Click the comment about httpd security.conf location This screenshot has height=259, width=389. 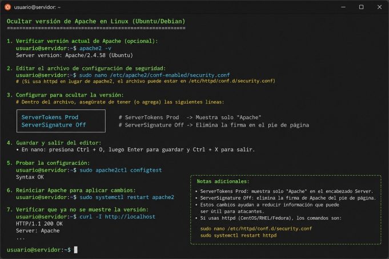click(x=146, y=81)
